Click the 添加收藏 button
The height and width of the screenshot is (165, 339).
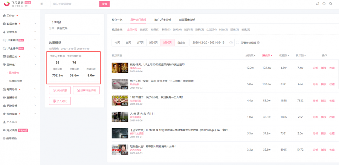(x=60, y=90)
